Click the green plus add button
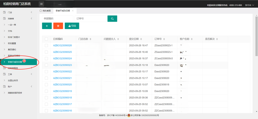The width and height of the screenshot is (258, 119). [x=47, y=26]
